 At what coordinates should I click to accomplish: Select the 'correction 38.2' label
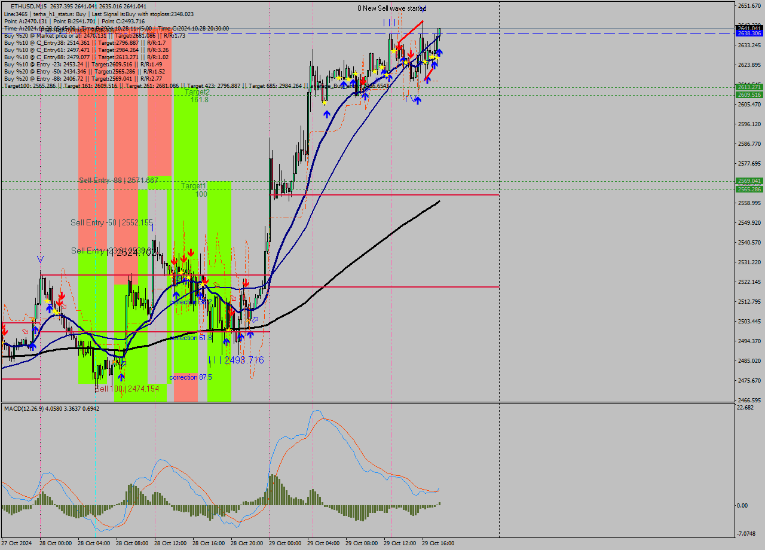click(191, 302)
